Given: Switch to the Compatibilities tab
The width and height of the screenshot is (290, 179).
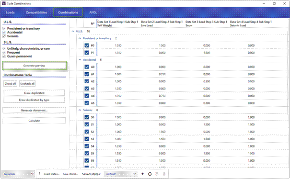Looking at the screenshot, I should pyautogui.click(x=36, y=12).
